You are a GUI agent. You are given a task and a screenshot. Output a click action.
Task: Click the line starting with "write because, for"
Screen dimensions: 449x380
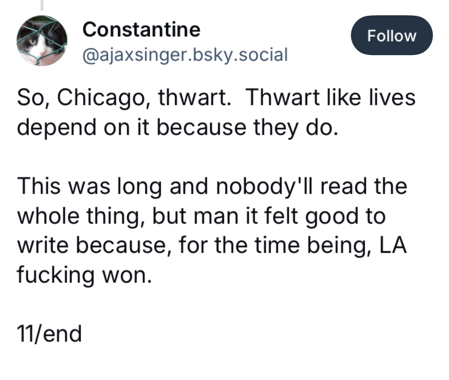(x=212, y=245)
